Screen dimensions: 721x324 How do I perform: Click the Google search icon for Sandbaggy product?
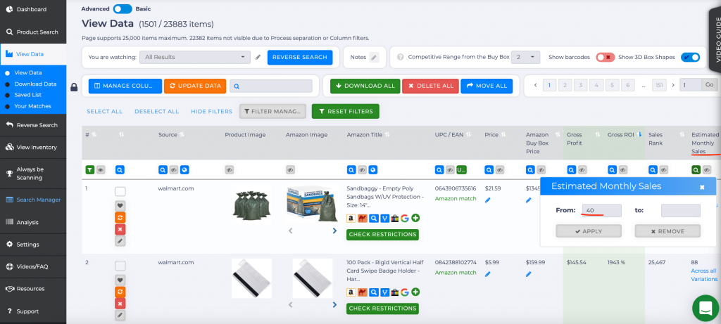click(x=405, y=219)
